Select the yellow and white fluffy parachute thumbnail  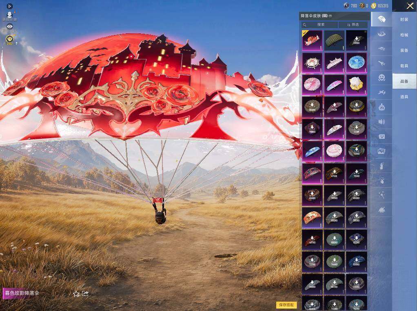click(357, 85)
